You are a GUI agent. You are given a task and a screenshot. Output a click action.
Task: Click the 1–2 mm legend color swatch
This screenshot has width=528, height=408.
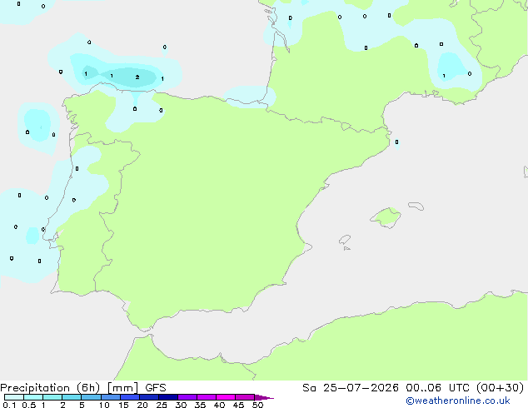[52, 397]
